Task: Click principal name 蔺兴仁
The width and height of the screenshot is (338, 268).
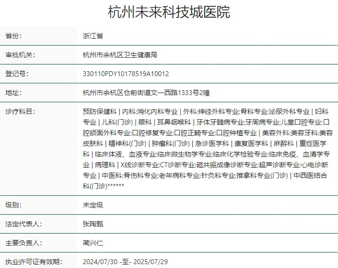Action: pos(93,243)
